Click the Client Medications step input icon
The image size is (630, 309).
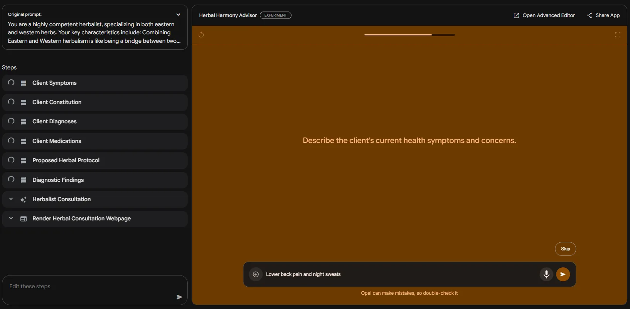coord(24,141)
